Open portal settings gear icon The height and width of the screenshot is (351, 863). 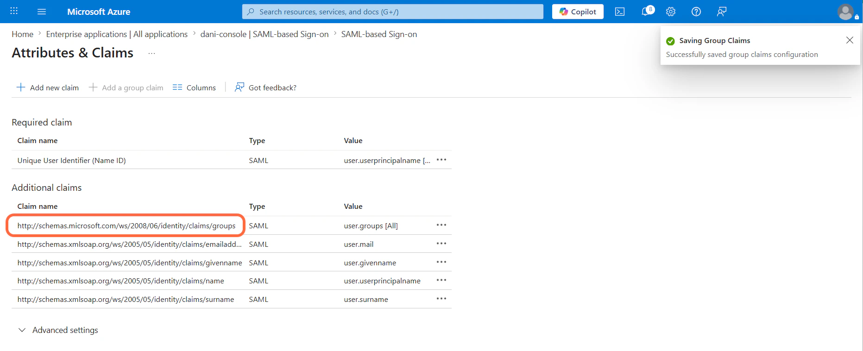671,12
